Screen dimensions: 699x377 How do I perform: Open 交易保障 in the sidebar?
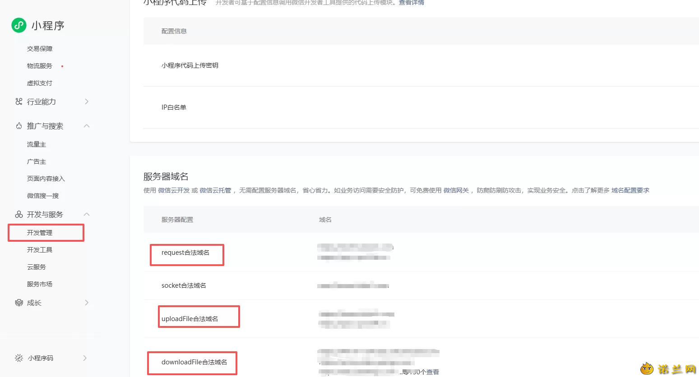click(x=40, y=49)
